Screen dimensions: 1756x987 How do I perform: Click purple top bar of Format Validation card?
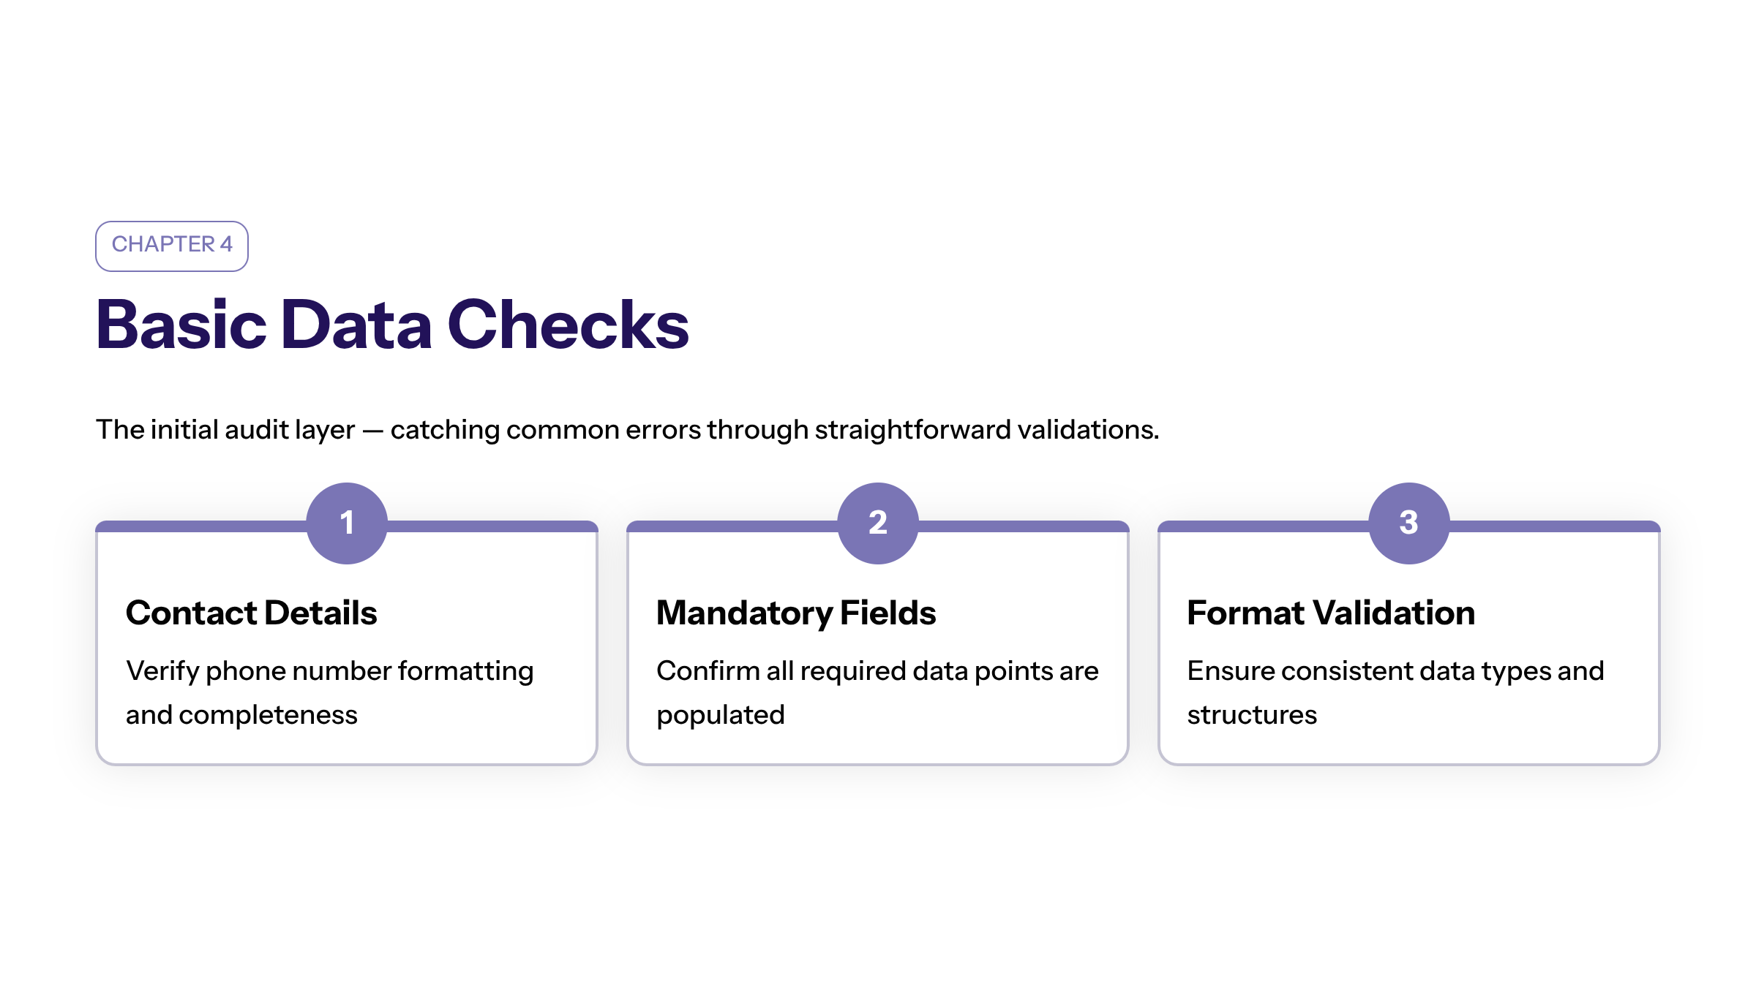click(x=1553, y=526)
